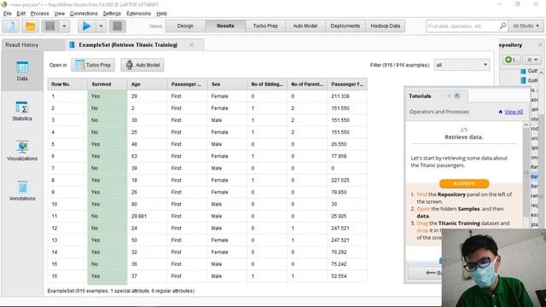
Task: Open the Visualizations view icon
Action: coord(22,151)
